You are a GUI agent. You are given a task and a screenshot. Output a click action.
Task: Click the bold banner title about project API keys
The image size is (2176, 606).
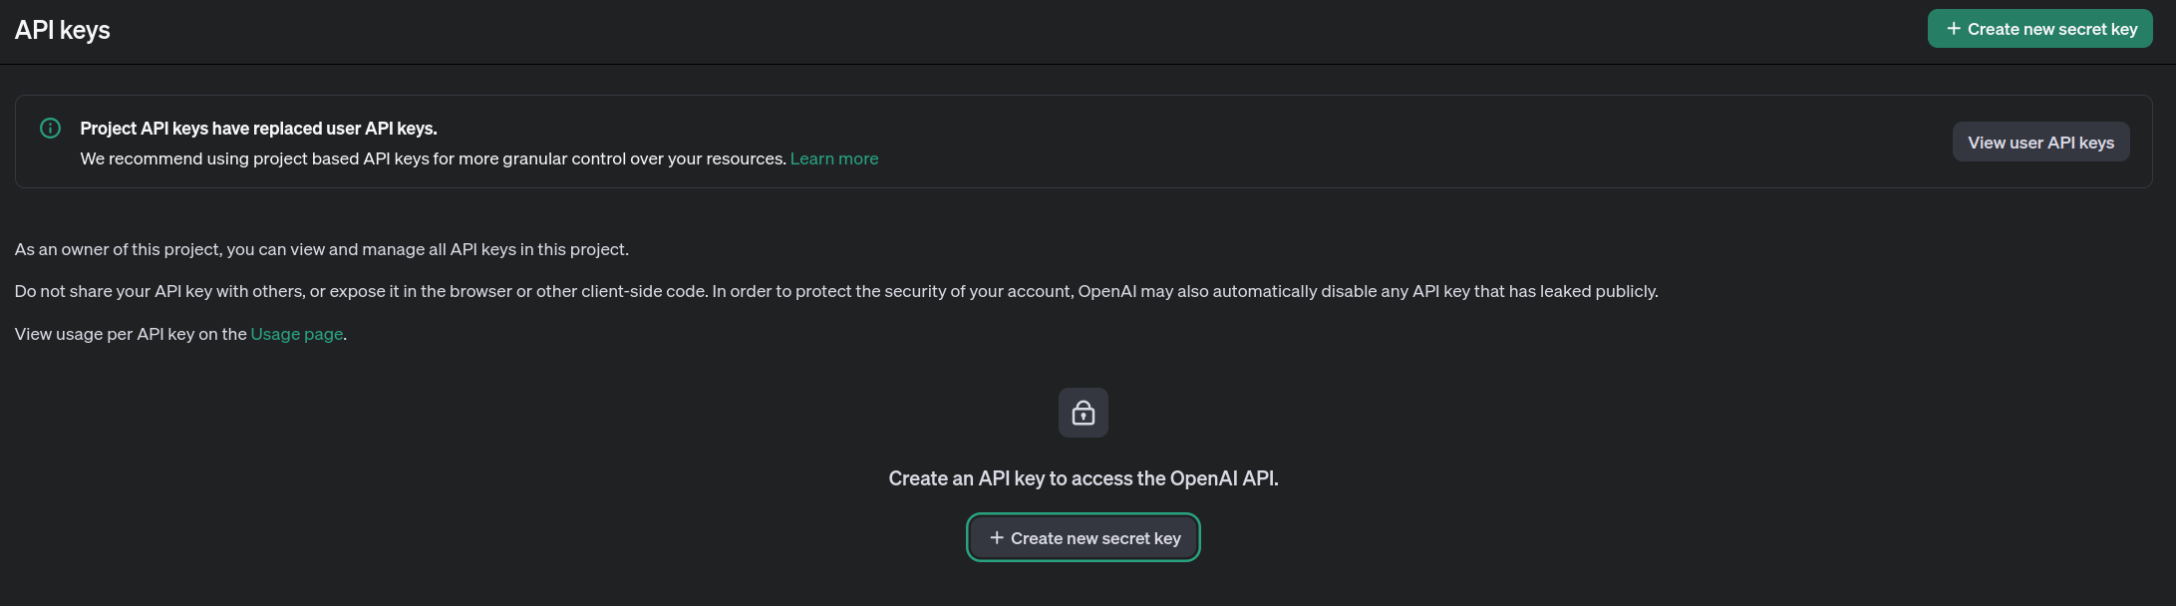pyautogui.click(x=258, y=129)
